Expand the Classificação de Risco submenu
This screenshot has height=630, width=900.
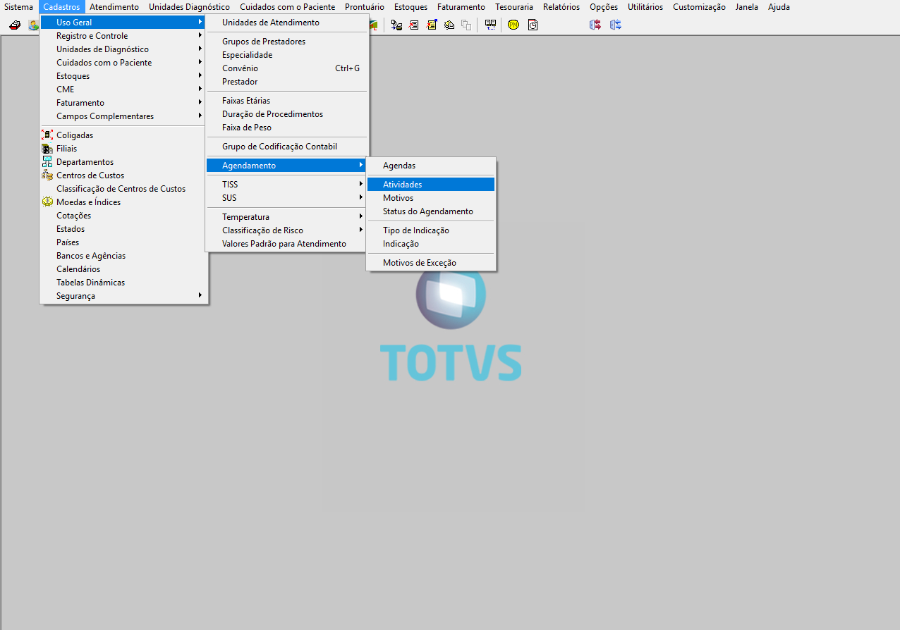(286, 230)
